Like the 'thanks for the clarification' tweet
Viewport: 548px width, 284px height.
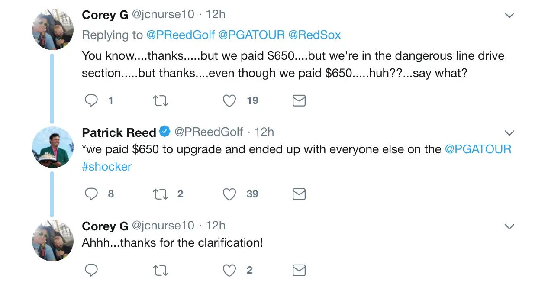[229, 270]
